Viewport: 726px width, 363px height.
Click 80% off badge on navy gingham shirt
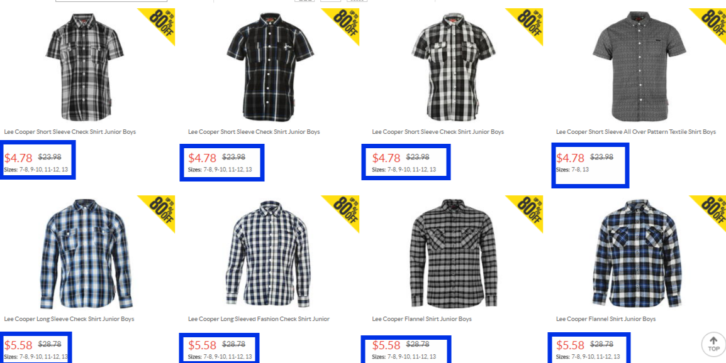tap(345, 210)
